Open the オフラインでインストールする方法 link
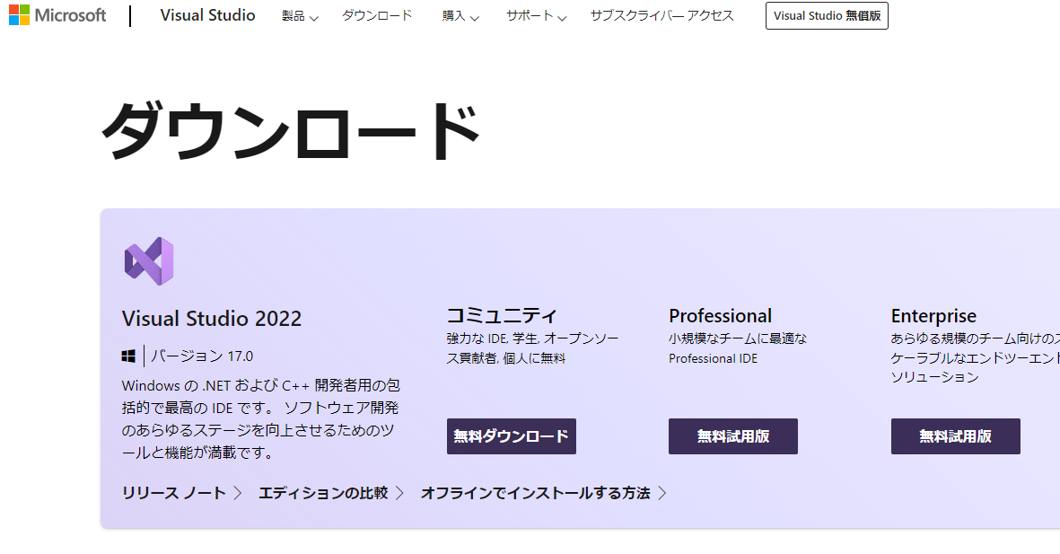The image size is (1060, 554). coord(535,493)
